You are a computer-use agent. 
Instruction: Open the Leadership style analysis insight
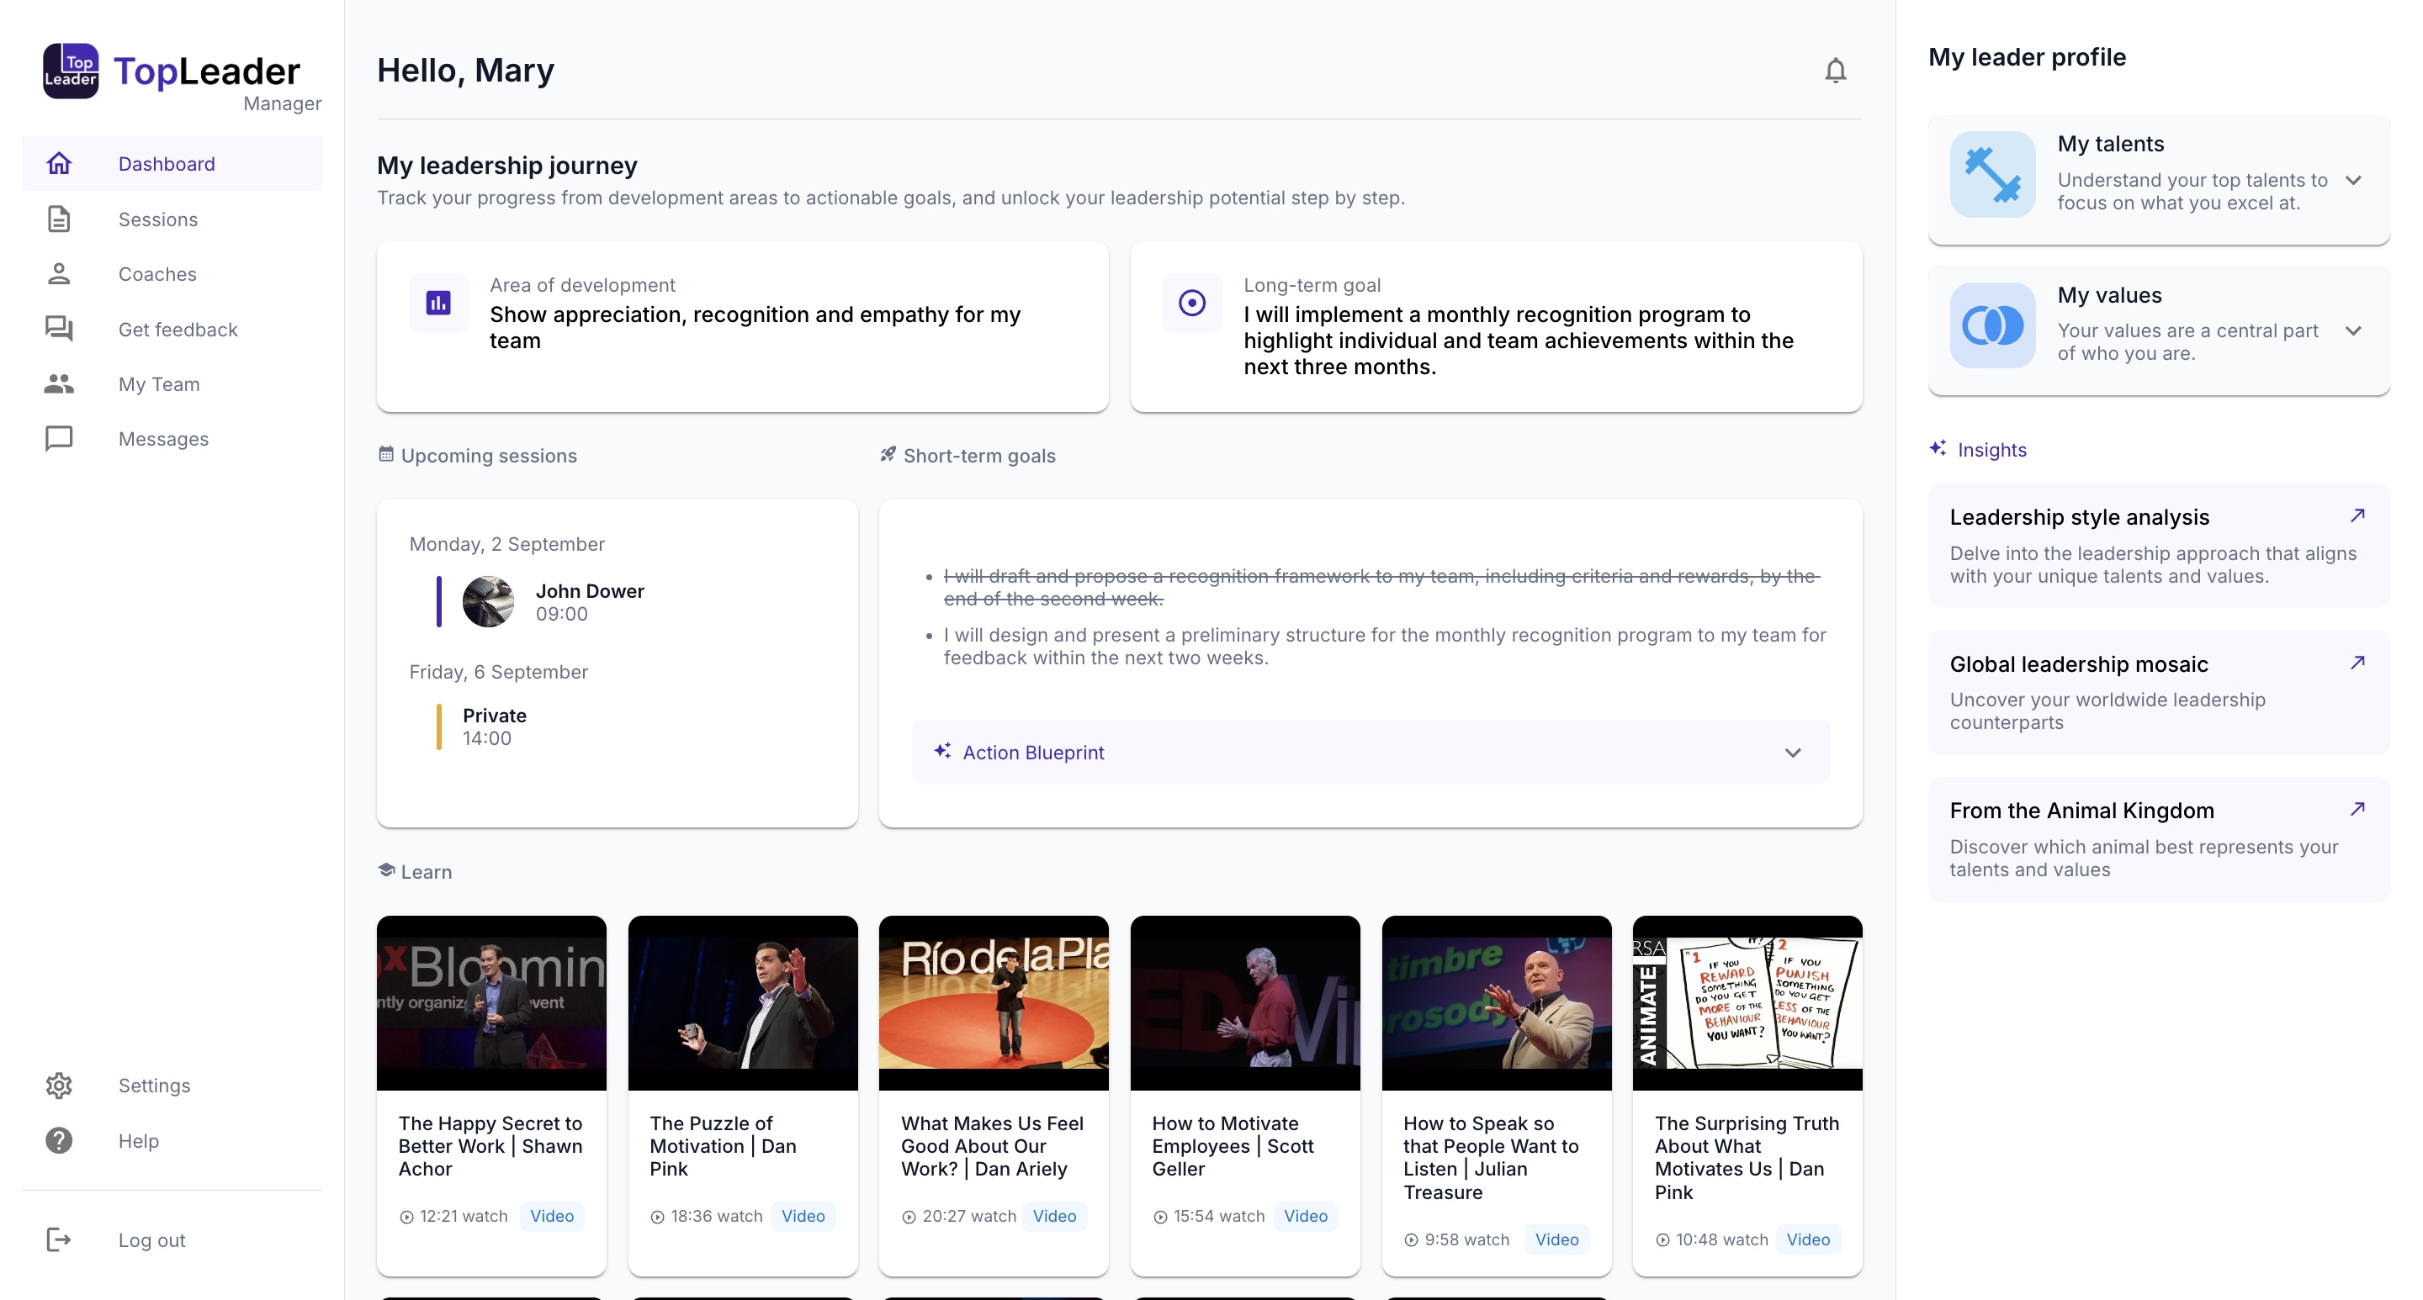tap(2357, 514)
